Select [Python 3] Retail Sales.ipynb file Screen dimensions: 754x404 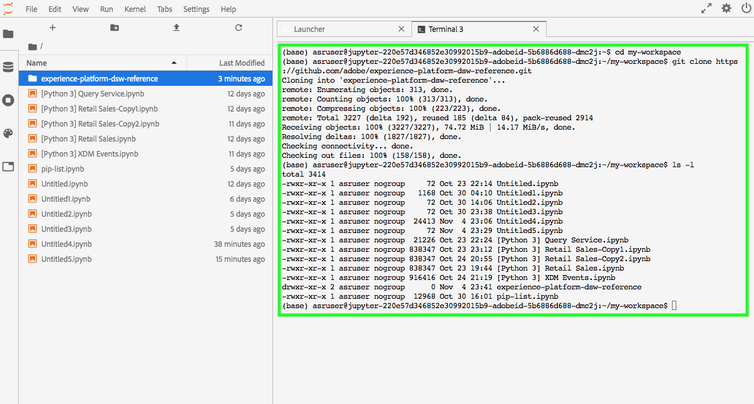coord(145,139)
